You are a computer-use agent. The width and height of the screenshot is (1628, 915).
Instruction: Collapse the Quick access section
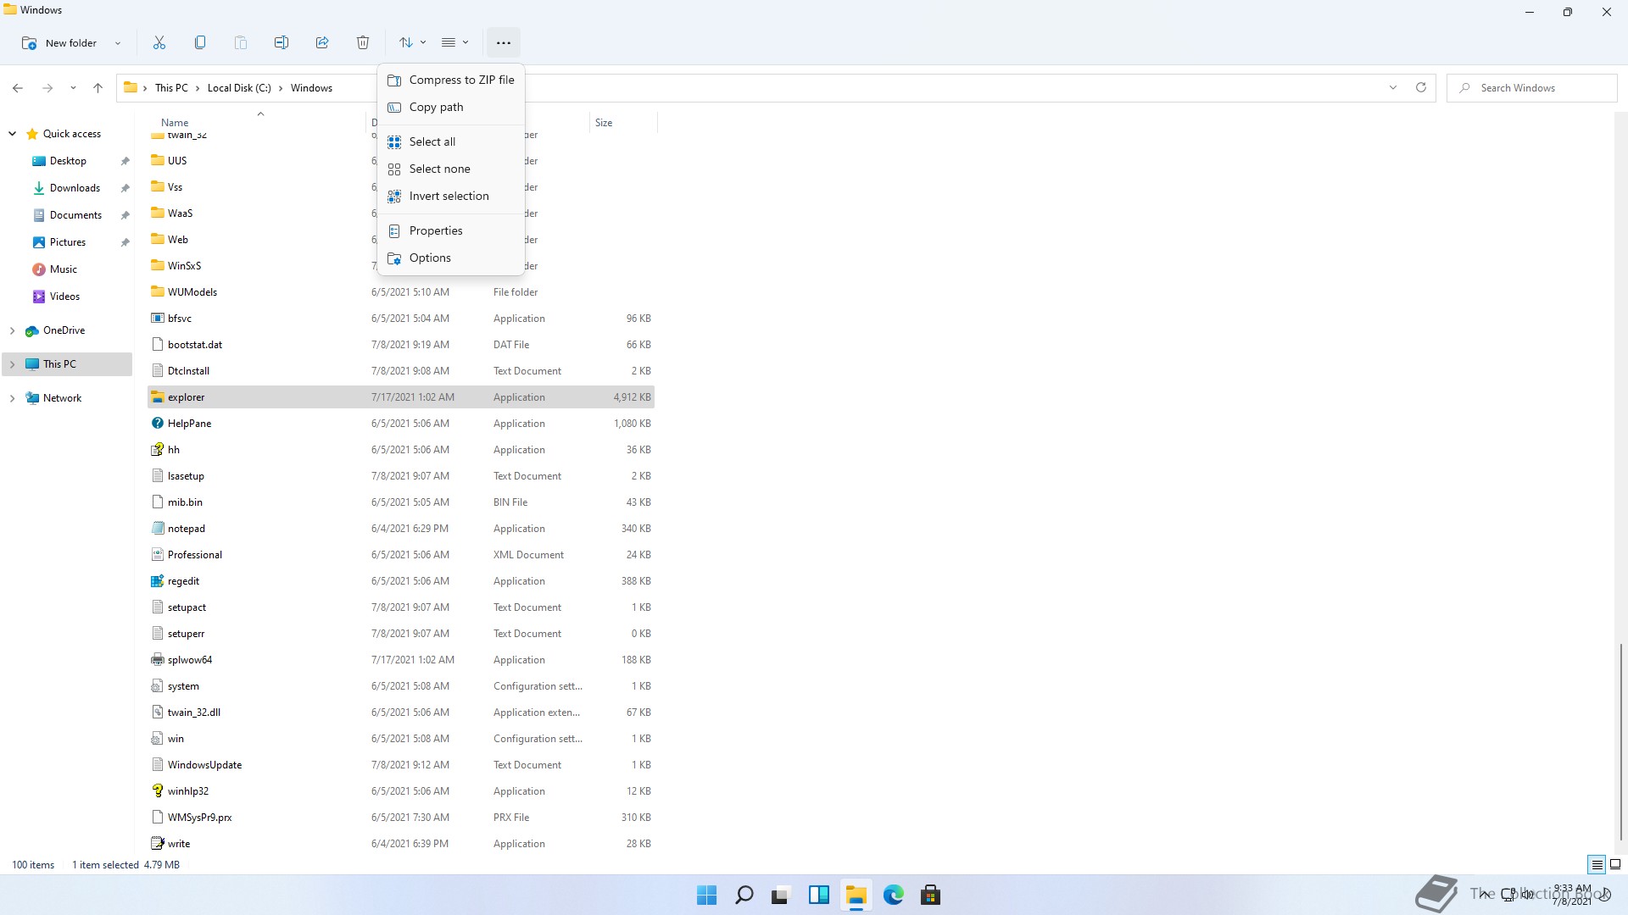(x=13, y=134)
